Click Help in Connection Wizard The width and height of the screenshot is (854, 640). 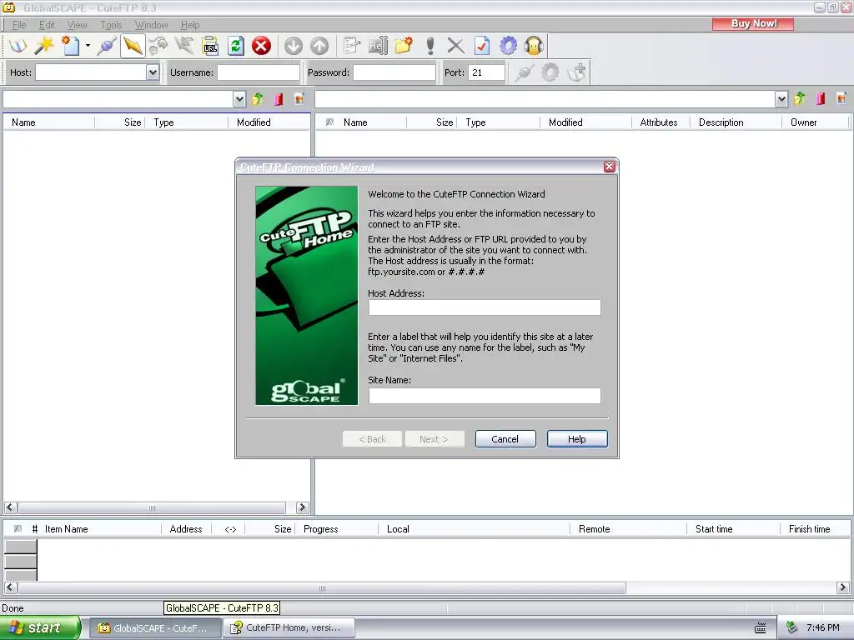[577, 439]
